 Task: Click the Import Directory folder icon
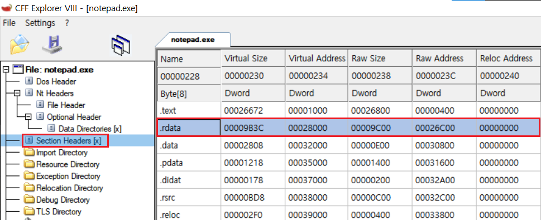[x=30, y=153]
